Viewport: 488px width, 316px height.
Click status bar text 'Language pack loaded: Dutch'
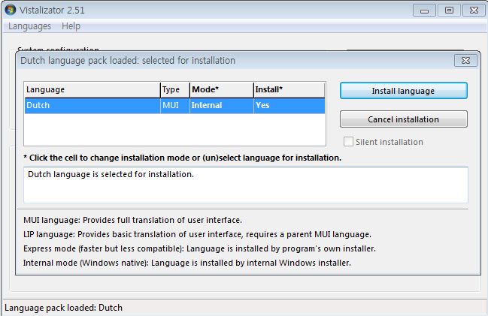63,308
